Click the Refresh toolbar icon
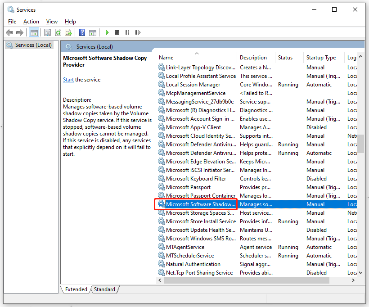 click(x=58, y=32)
